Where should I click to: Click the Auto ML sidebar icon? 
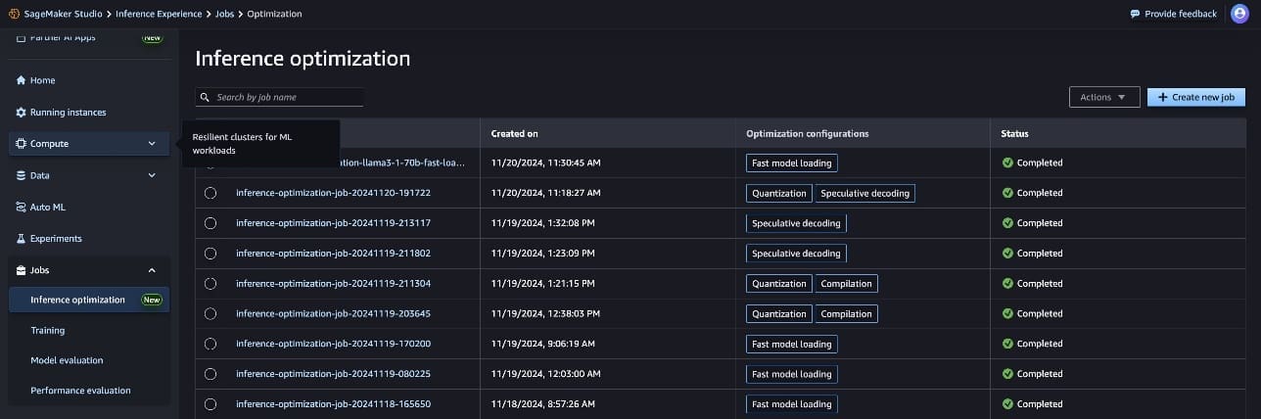[21, 208]
